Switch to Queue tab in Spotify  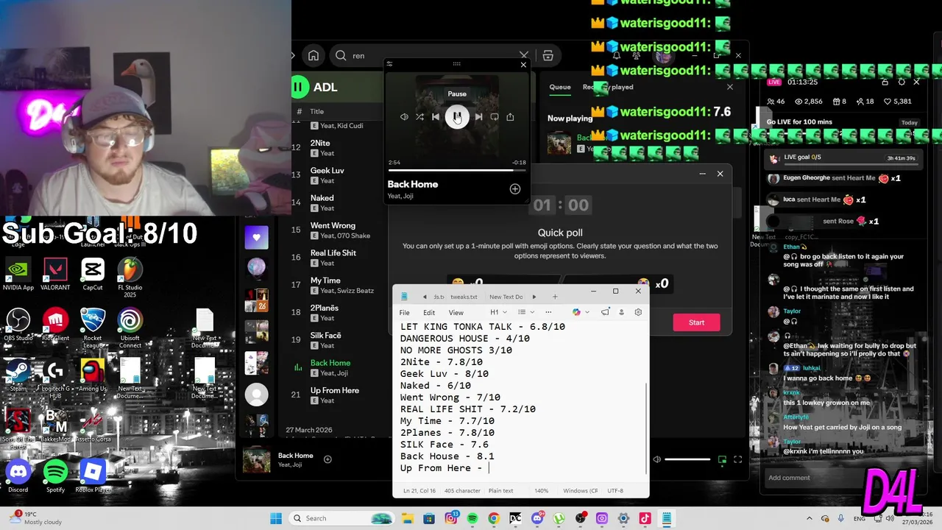click(x=560, y=87)
